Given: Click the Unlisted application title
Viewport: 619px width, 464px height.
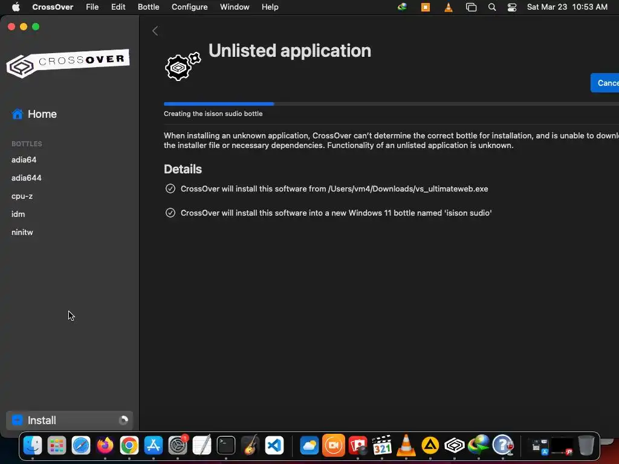Looking at the screenshot, I should click(290, 51).
